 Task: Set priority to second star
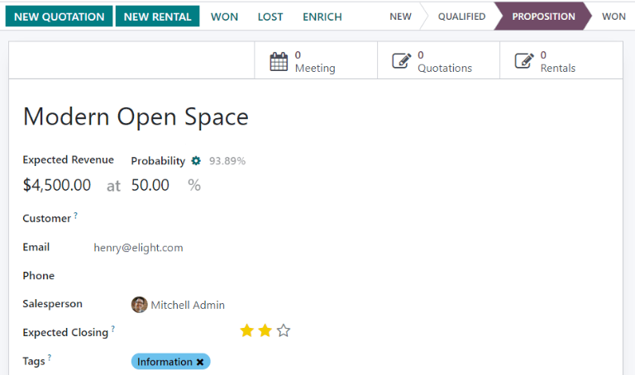(x=265, y=331)
